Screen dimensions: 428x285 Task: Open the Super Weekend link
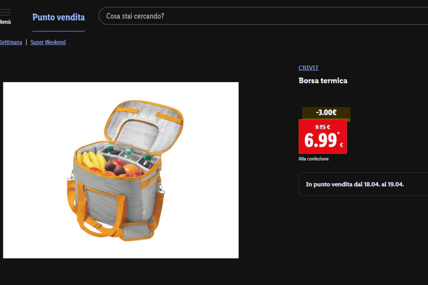48,42
